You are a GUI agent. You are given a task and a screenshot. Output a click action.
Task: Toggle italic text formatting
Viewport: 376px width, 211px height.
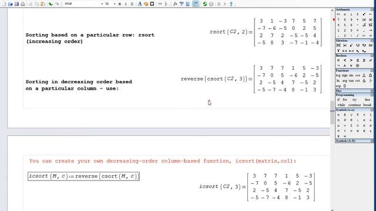pyautogui.click(x=126, y=4)
